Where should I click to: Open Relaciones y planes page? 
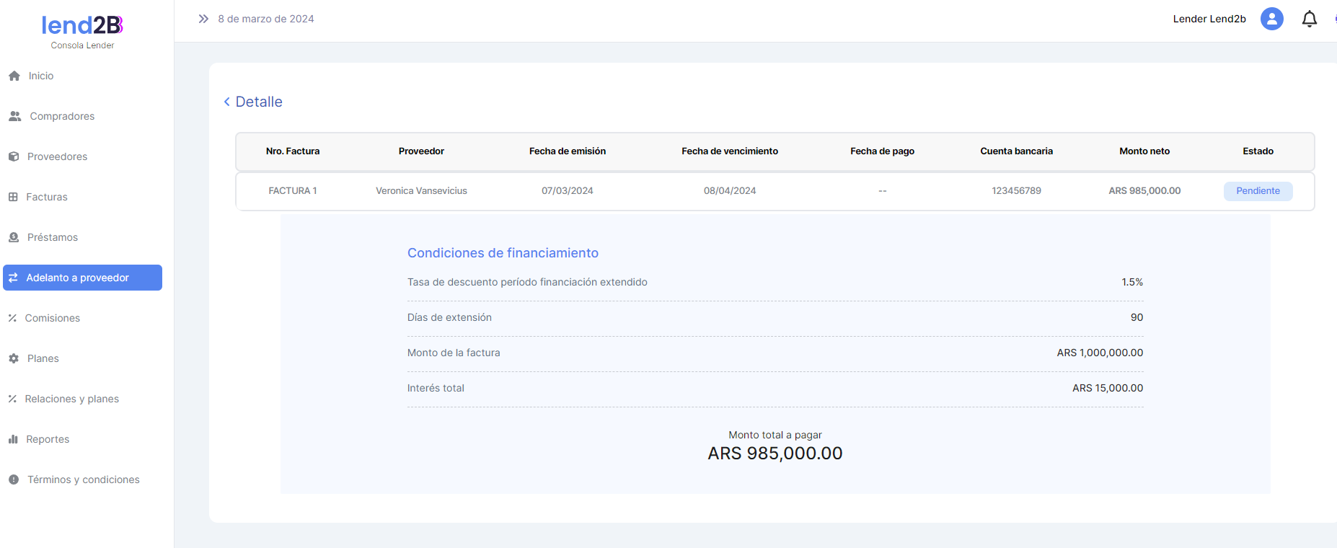coord(71,399)
